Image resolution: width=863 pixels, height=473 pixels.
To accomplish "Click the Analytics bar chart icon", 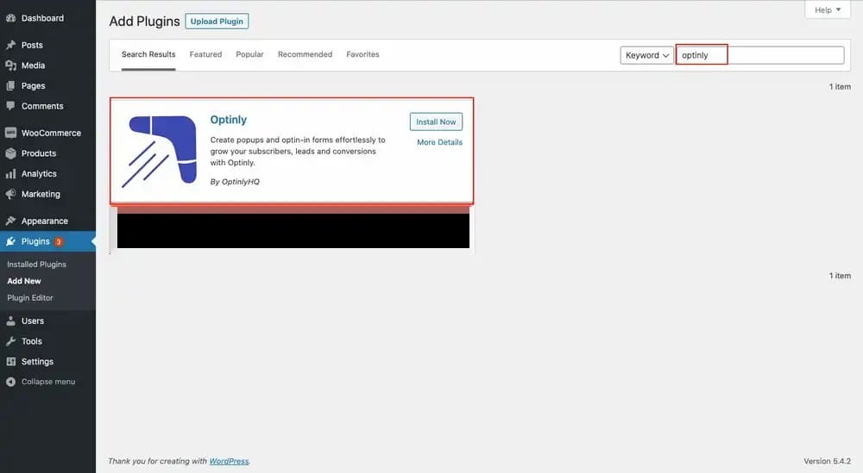I will [x=10, y=173].
